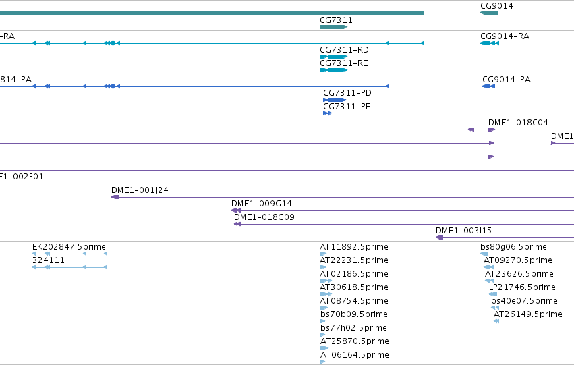The width and height of the screenshot is (574, 365).
Task: Select the AT26149.5prime EST glyph
Action: click(496, 321)
